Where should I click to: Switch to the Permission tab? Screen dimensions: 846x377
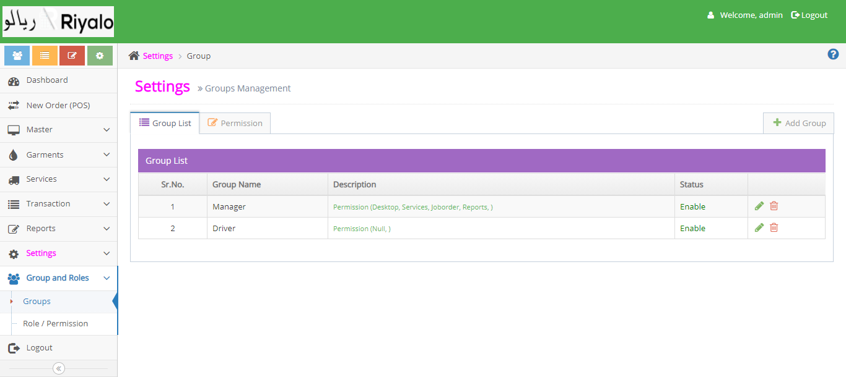point(235,123)
